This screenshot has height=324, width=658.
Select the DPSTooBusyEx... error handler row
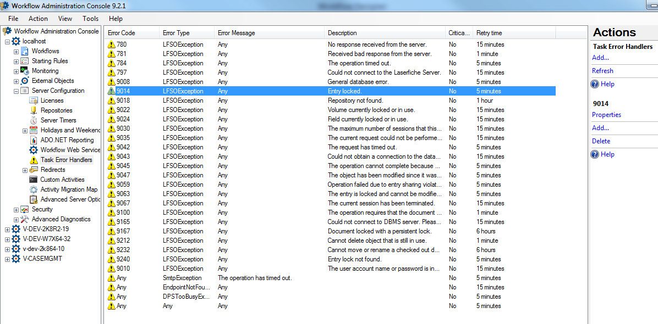tap(331, 297)
